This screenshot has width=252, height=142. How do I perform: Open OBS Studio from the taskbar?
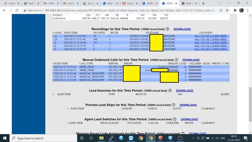click(180, 138)
